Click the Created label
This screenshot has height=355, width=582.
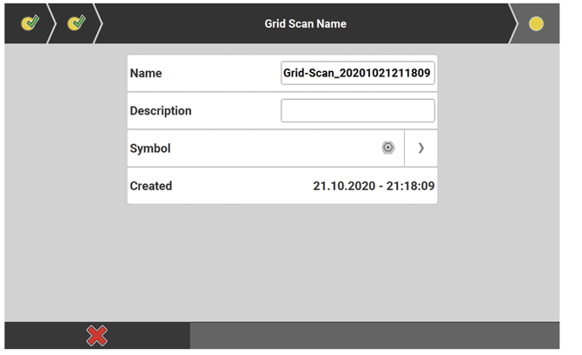(x=151, y=186)
